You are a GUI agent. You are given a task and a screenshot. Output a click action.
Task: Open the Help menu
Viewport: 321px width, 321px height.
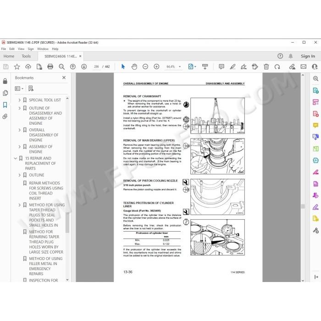coord(55,49)
